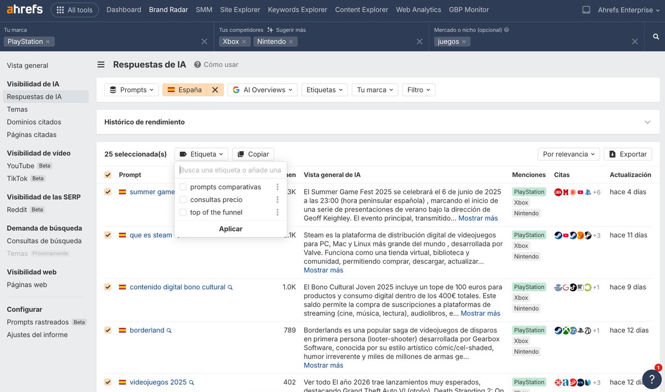Open the Por relevancia sort dropdown
The image size is (665, 392).
(569, 154)
